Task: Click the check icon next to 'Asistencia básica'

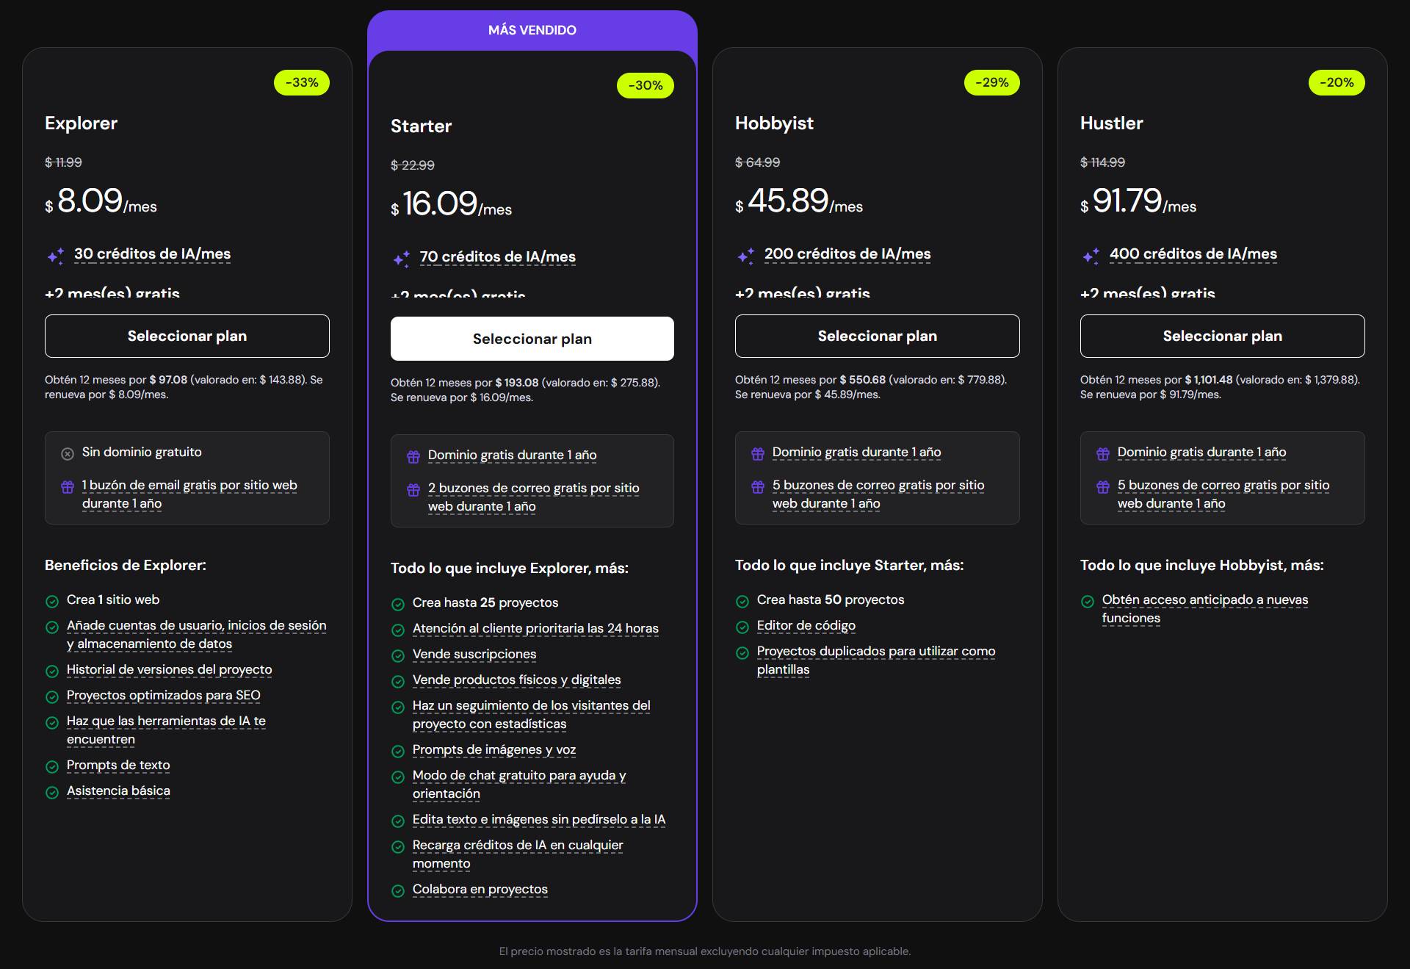Action: 52,792
